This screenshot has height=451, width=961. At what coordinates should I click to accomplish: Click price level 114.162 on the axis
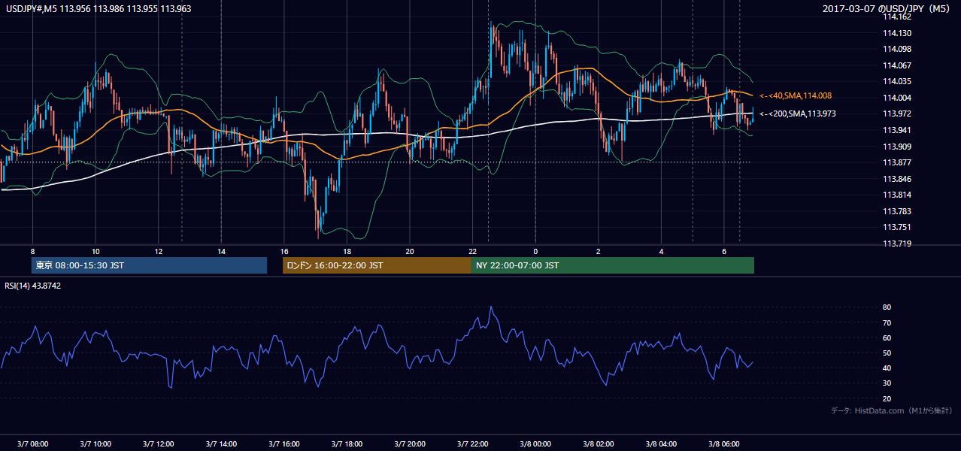[898, 17]
